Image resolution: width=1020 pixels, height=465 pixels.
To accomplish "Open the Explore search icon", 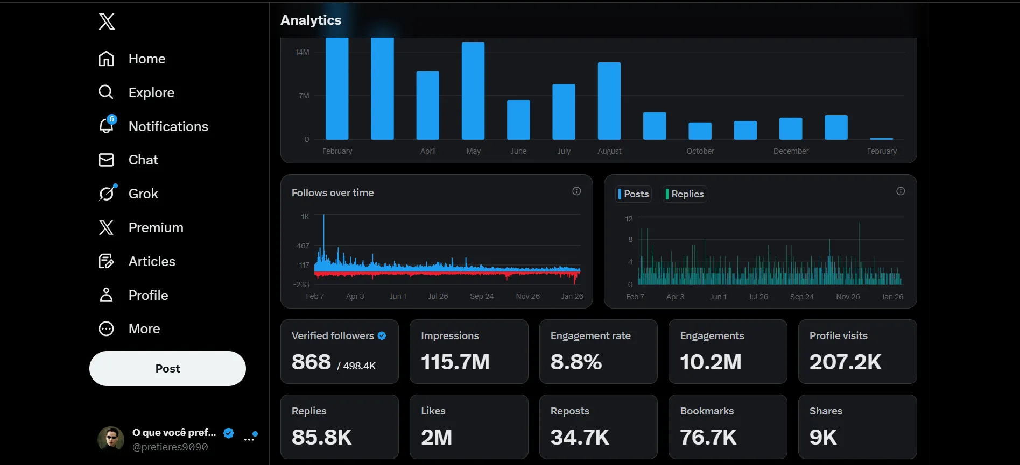I will tap(106, 92).
